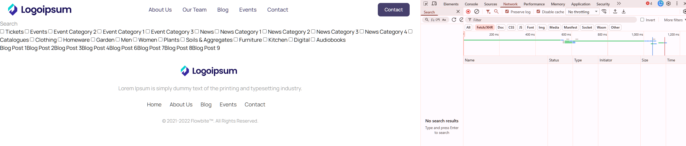Show more DevTools tabs chevron
This screenshot has height=146, width=686.
(619, 4)
